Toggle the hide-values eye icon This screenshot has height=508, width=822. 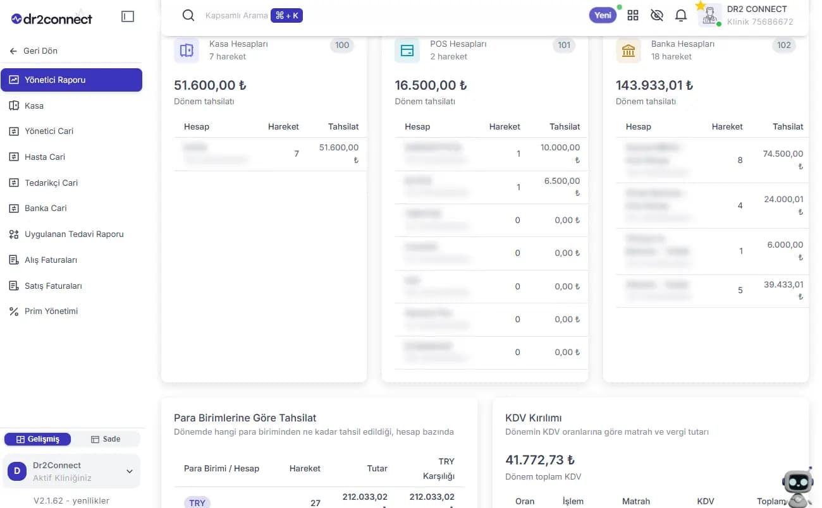point(657,15)
